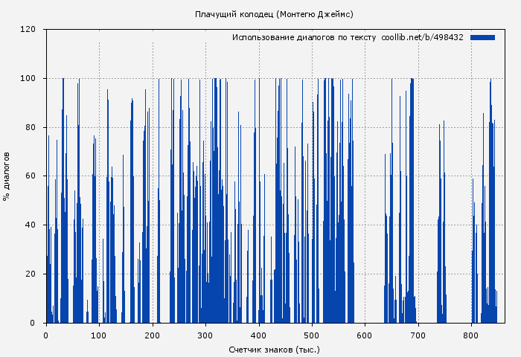The height and width of the screenshot is (357, 521).
Task: Click the 80 tick on the y-axis
Action: click(x=31, y=127)
